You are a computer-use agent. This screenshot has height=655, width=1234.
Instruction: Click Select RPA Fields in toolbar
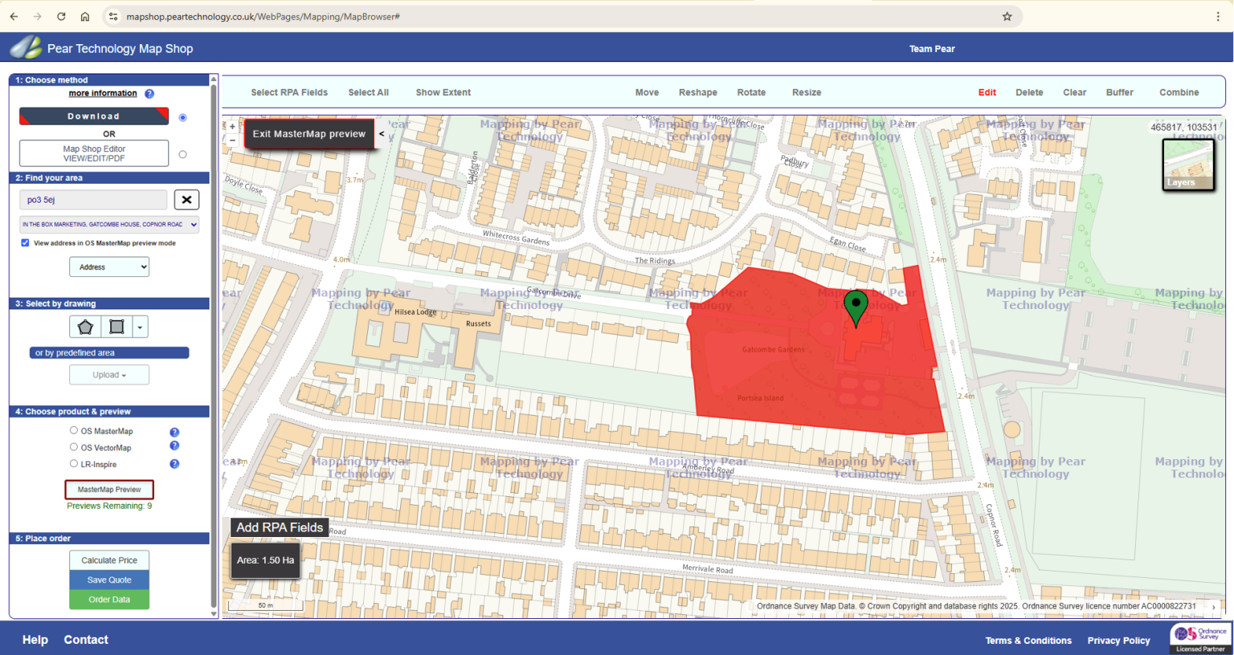[x=289, y=92]
